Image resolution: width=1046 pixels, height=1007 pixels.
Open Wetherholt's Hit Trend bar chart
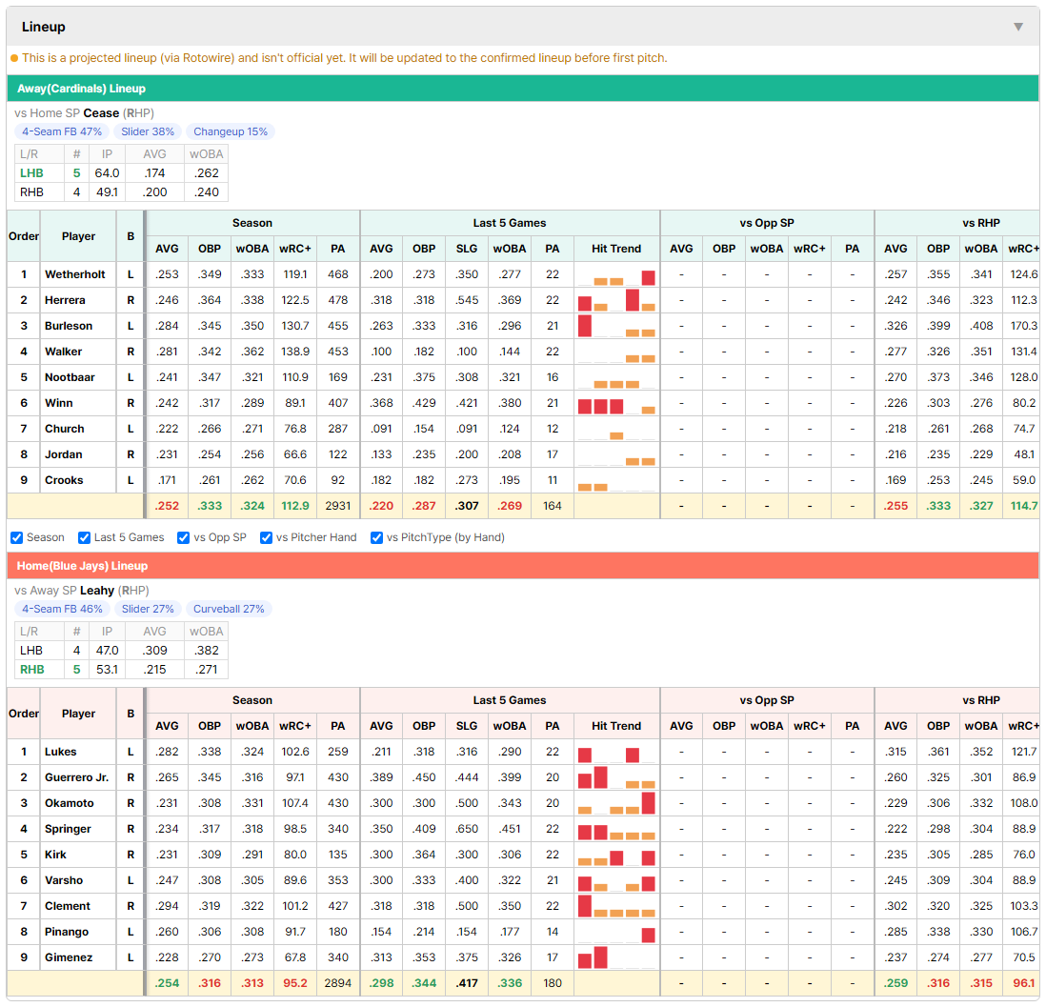616,274
